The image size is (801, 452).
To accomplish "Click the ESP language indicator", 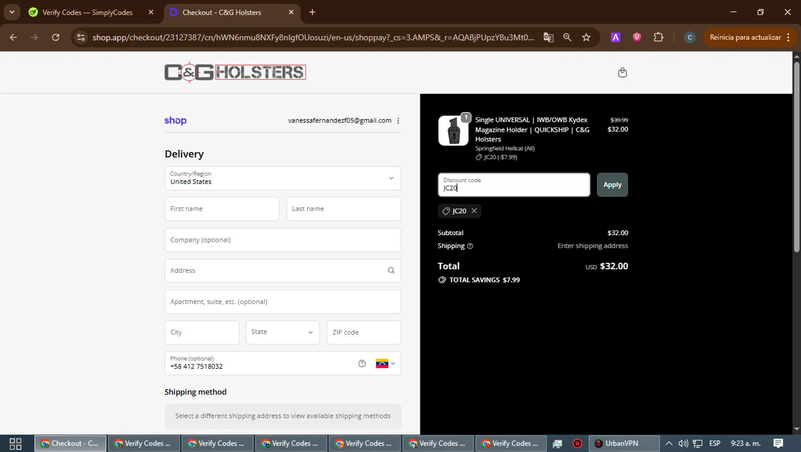I will [x=714, y=443].
